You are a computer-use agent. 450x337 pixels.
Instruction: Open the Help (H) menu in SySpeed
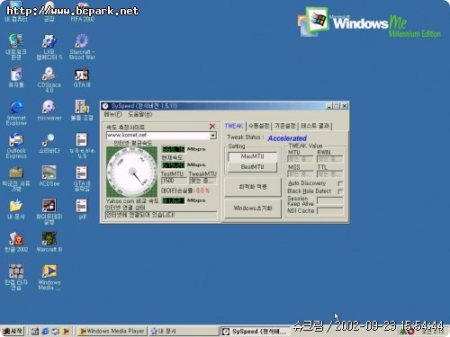point(140,114)
